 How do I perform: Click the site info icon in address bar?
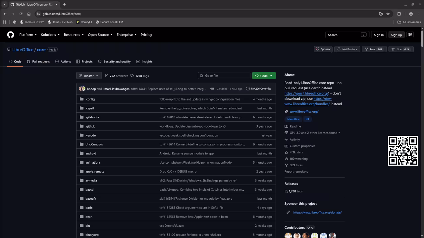pyautogui.click(x=38, y=14)
